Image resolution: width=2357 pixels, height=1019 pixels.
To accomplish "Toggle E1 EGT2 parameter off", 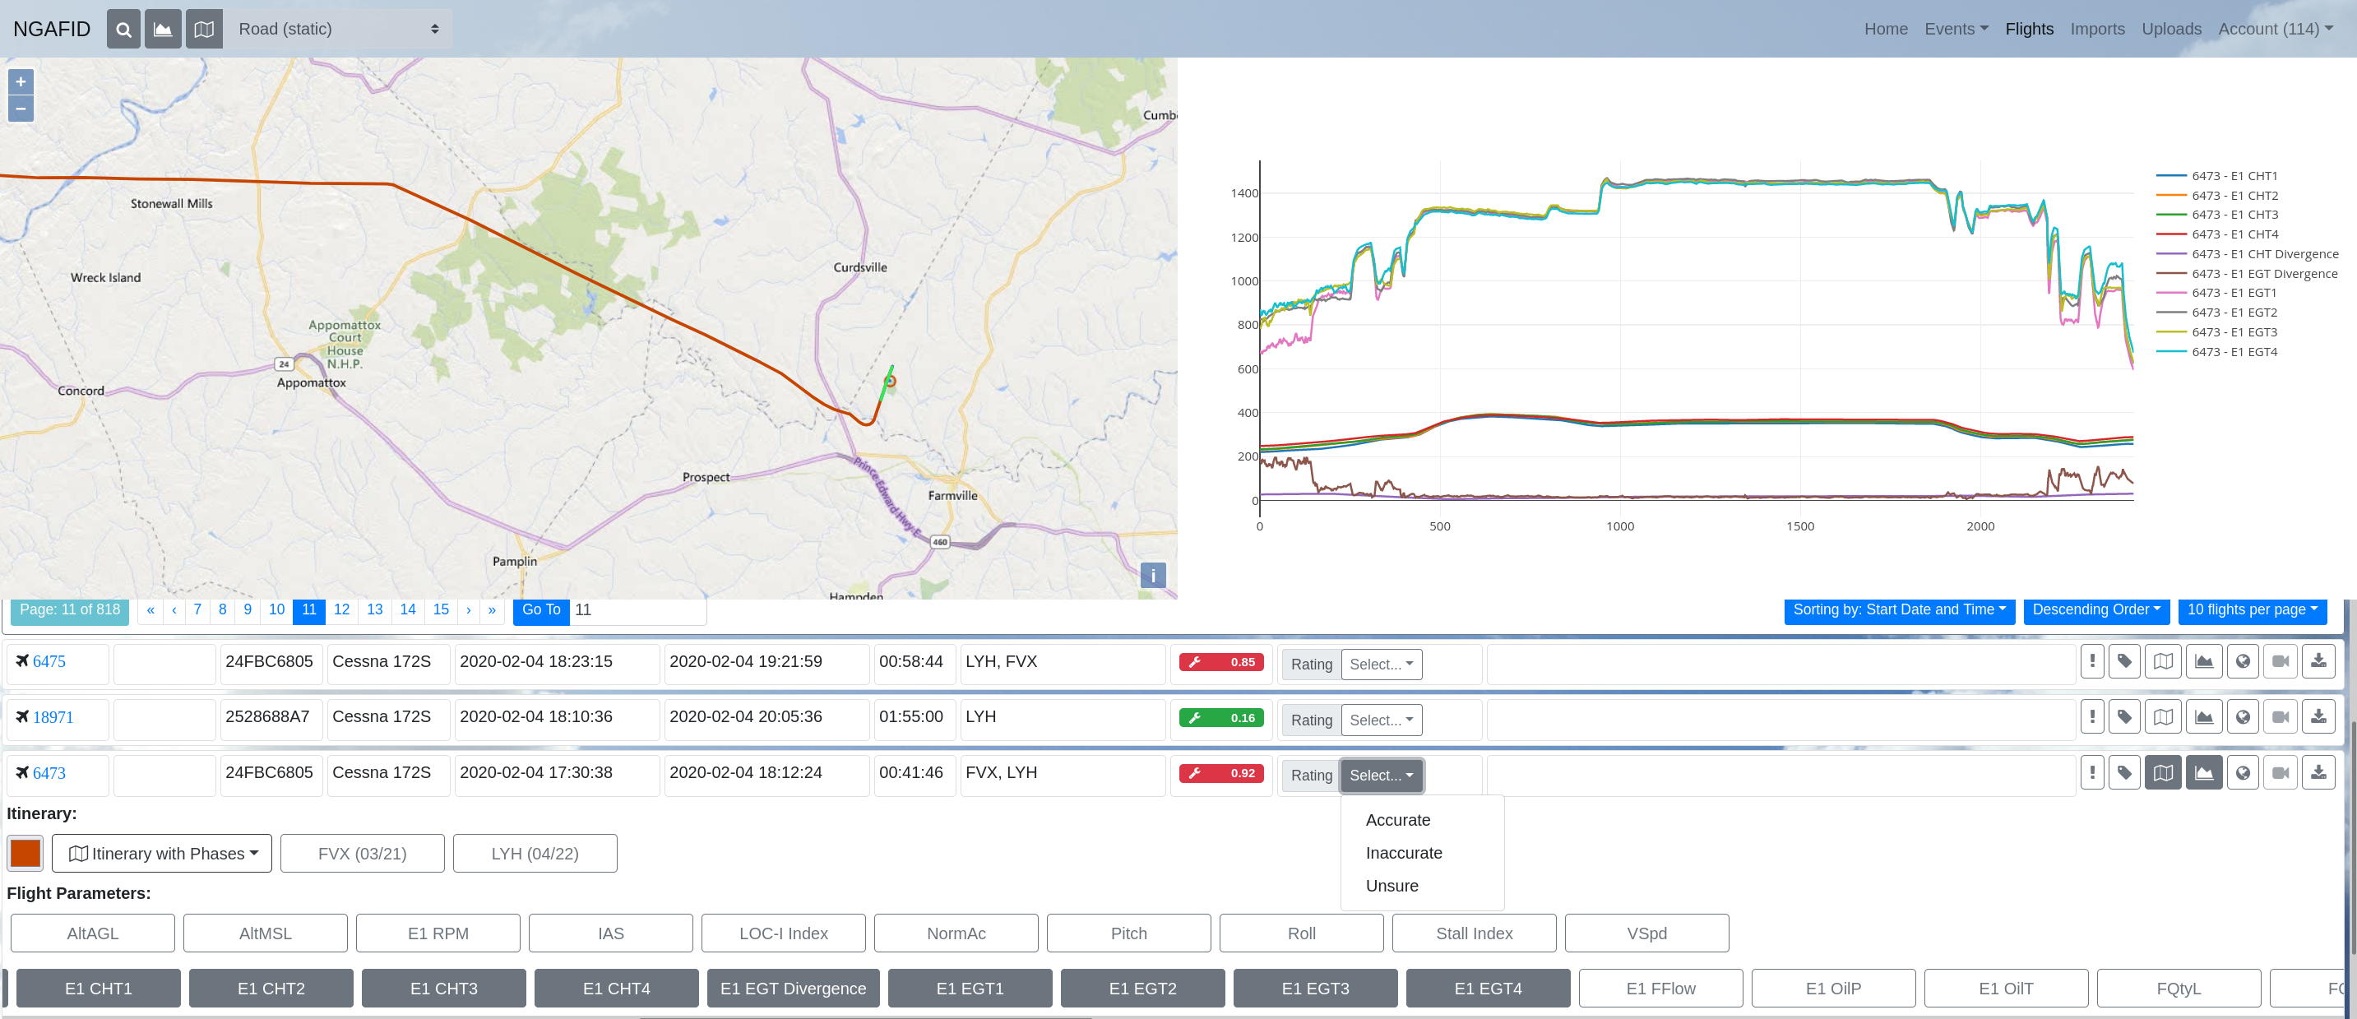I will 1143,989.
